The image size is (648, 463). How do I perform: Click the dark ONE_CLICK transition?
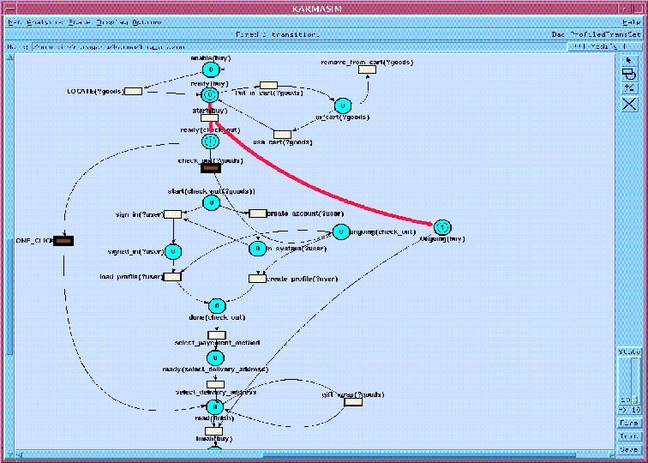(63, 241)
